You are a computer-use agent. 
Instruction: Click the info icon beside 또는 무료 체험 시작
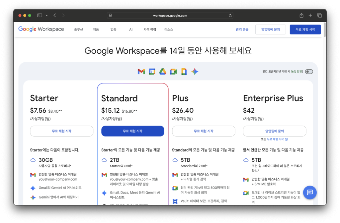point(286,139)
